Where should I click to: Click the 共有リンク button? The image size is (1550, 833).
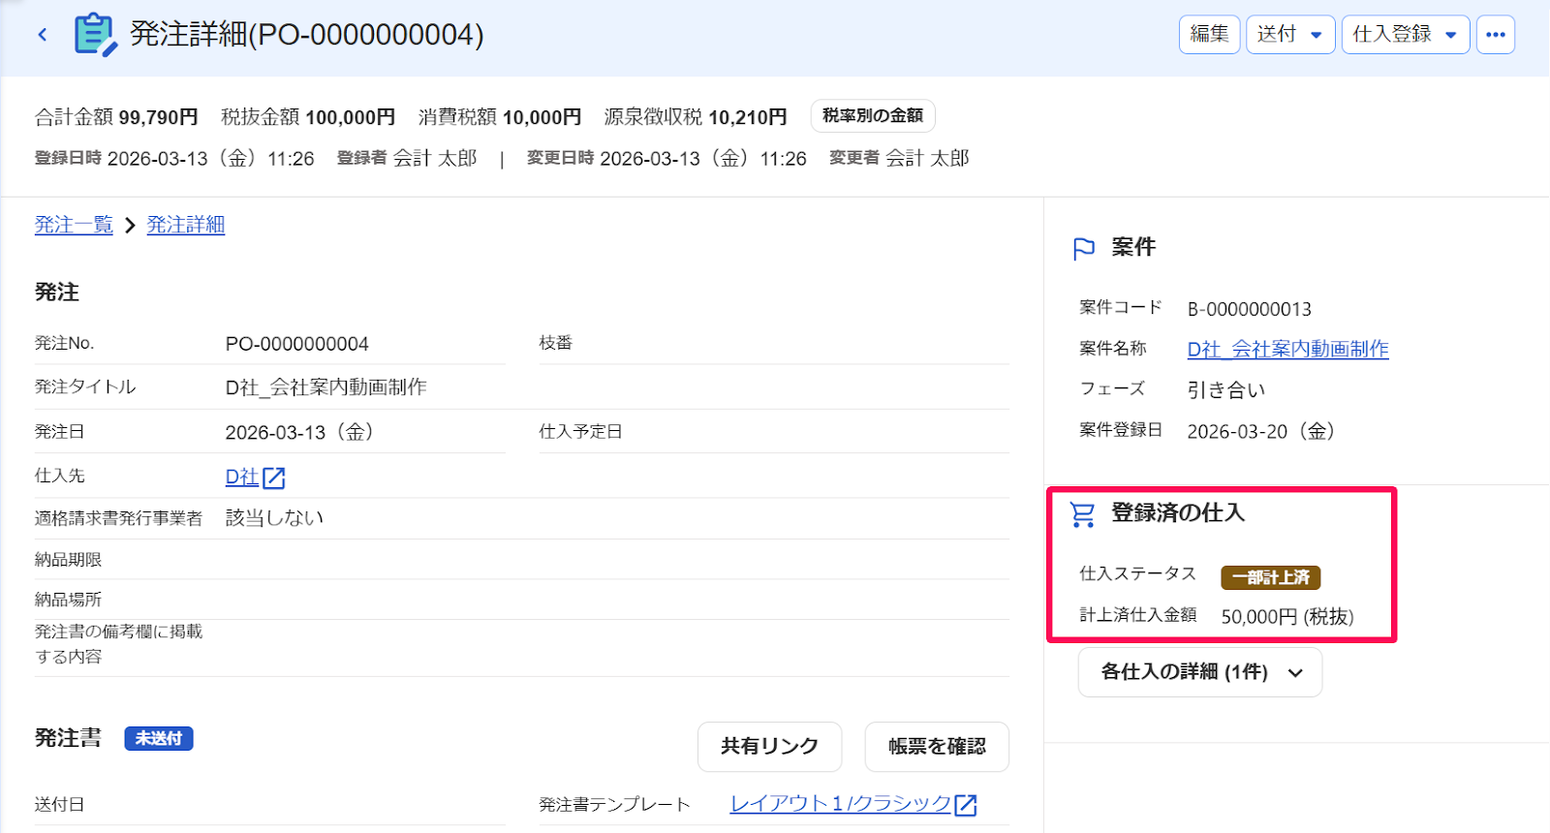[769, 747]
